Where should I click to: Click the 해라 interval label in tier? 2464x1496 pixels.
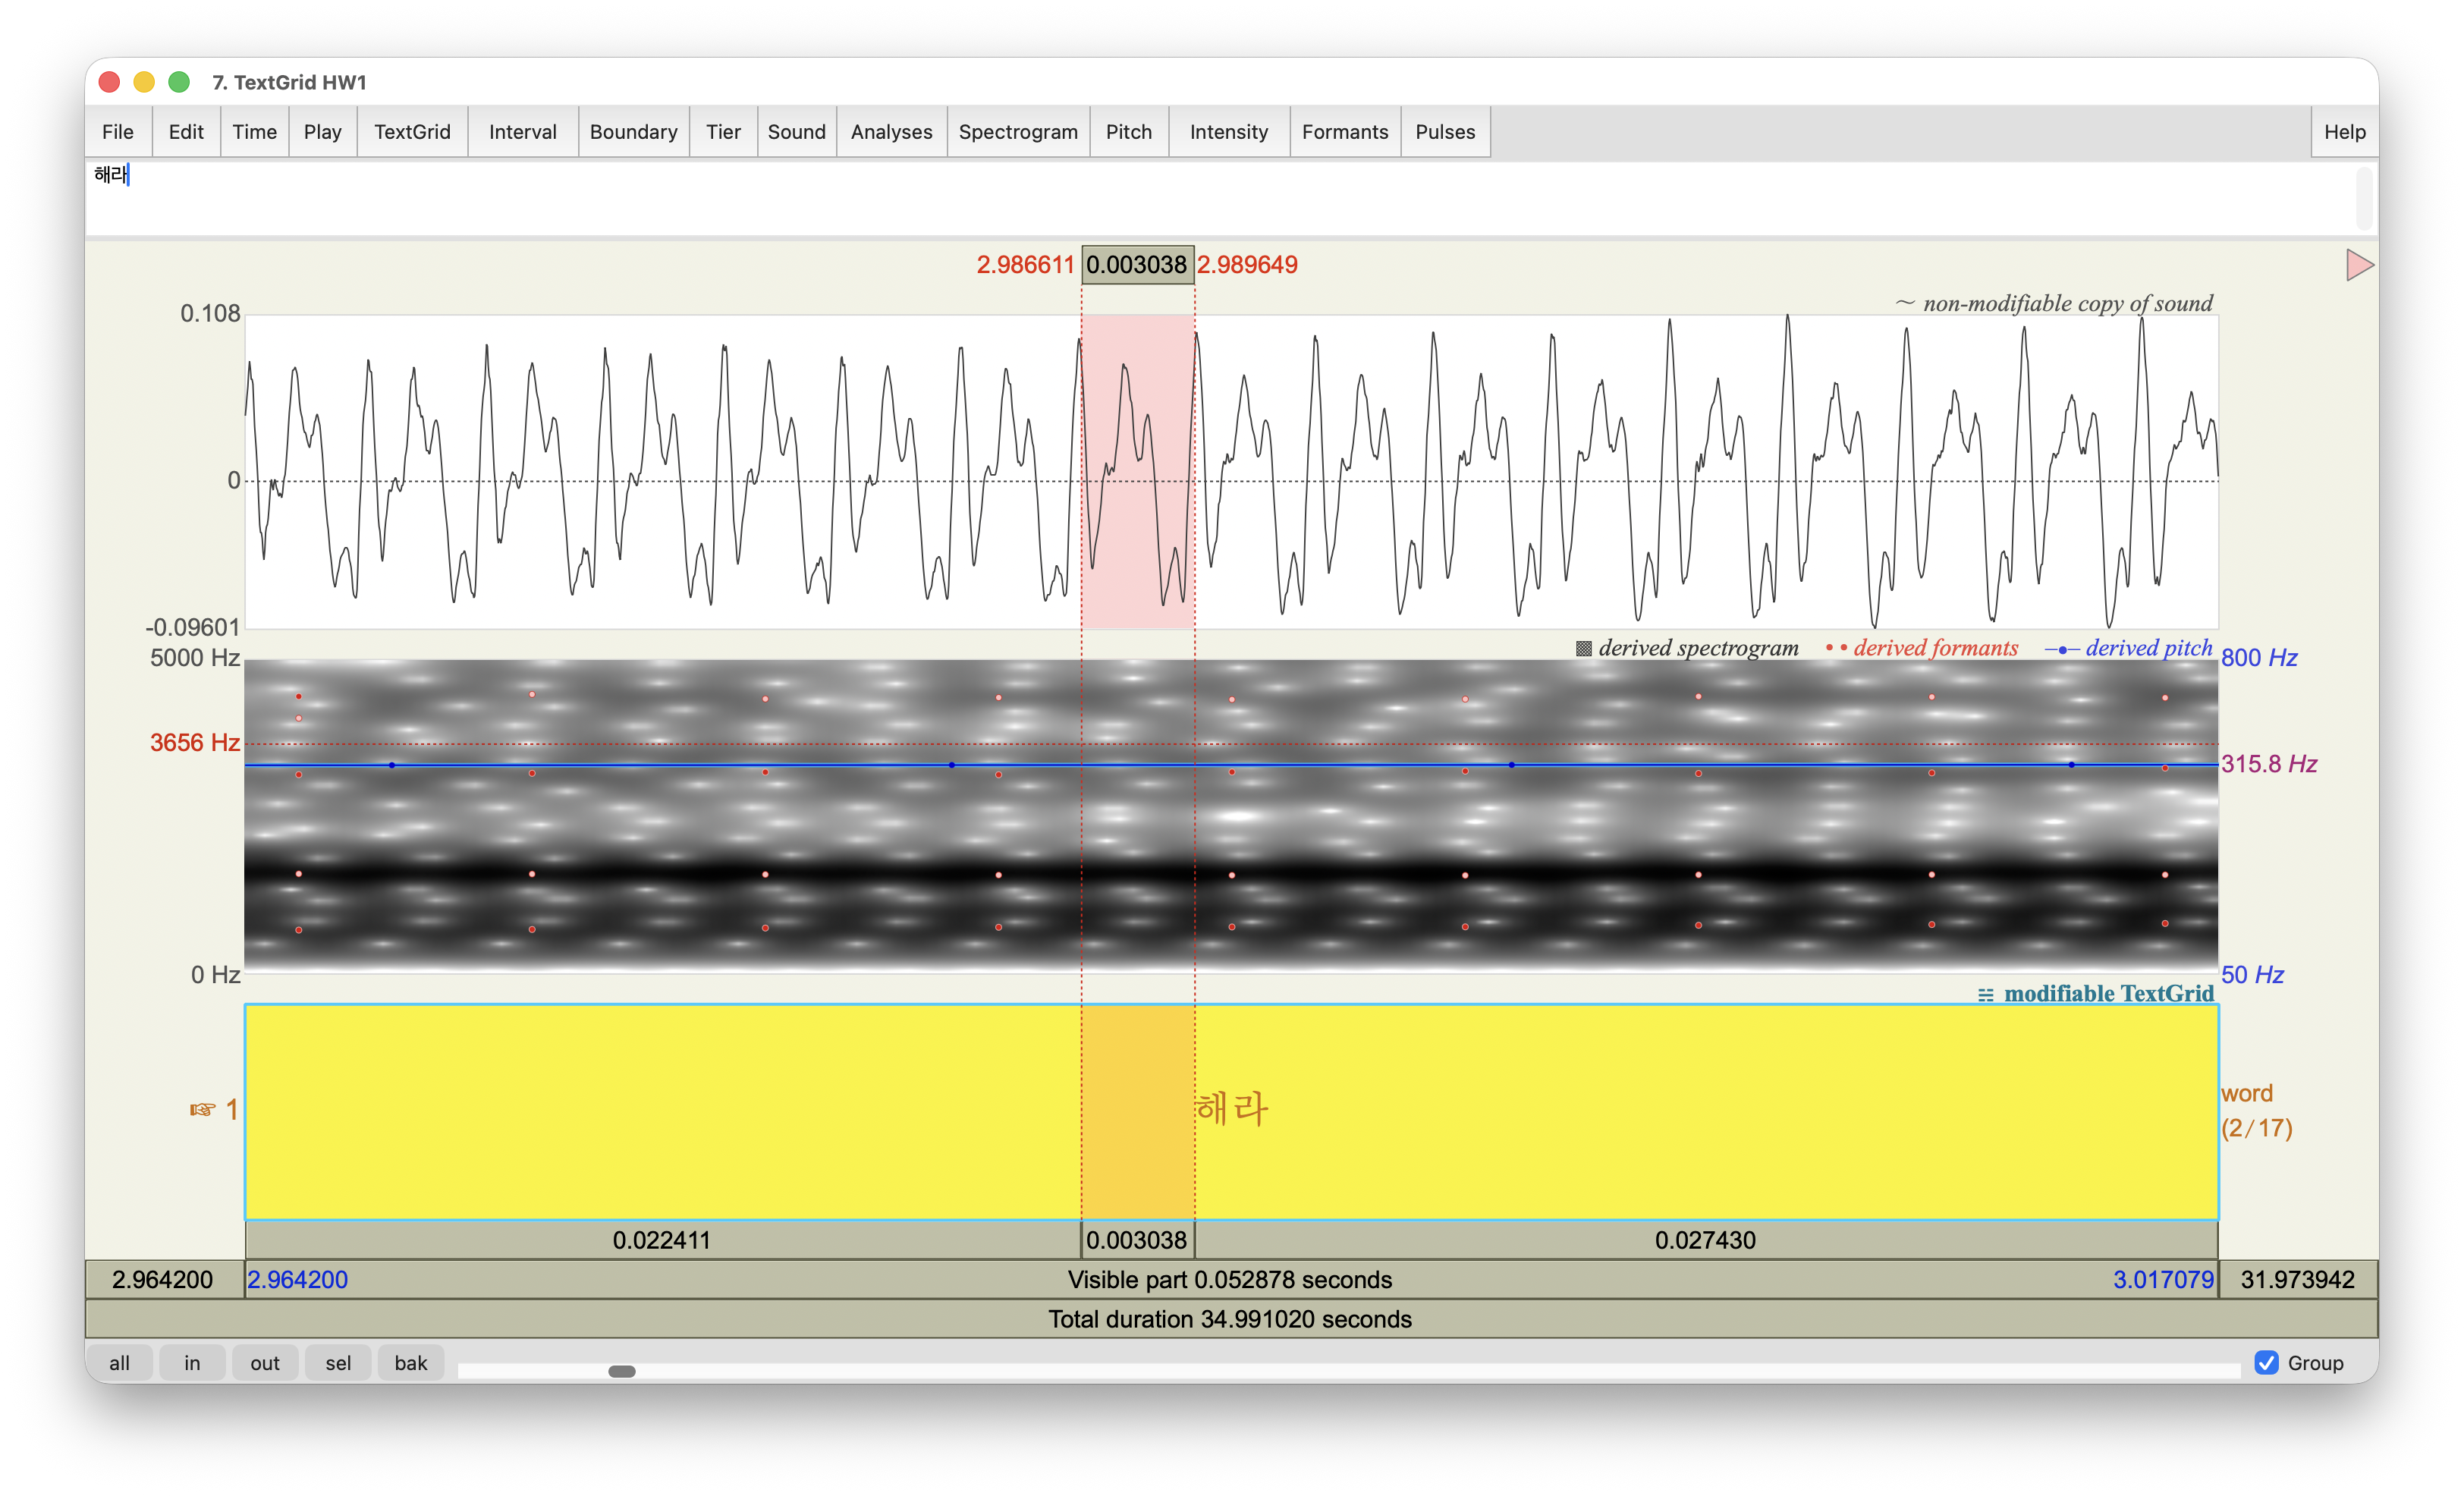1233,1109
